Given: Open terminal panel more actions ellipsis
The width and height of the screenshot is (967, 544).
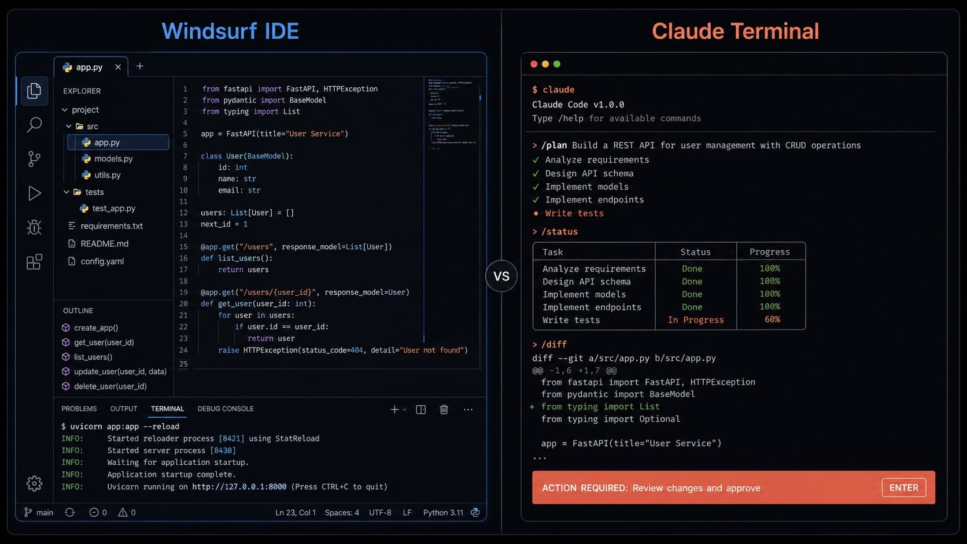Looking at the screenshot, I should click(468, 409).
